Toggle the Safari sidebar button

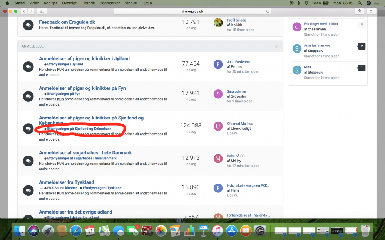pyautogui.click(x=42, y=11)
